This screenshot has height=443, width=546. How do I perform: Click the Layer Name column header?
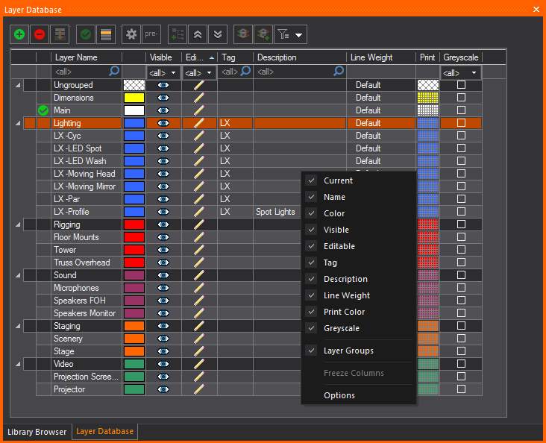86,57
